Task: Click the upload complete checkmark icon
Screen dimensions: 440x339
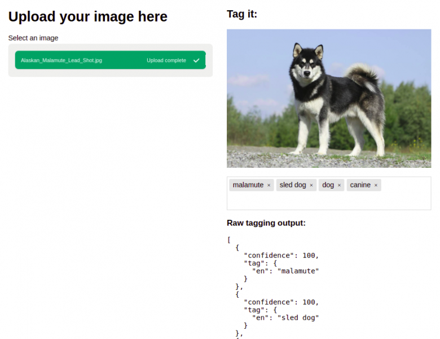Action: tap(196, 60)
